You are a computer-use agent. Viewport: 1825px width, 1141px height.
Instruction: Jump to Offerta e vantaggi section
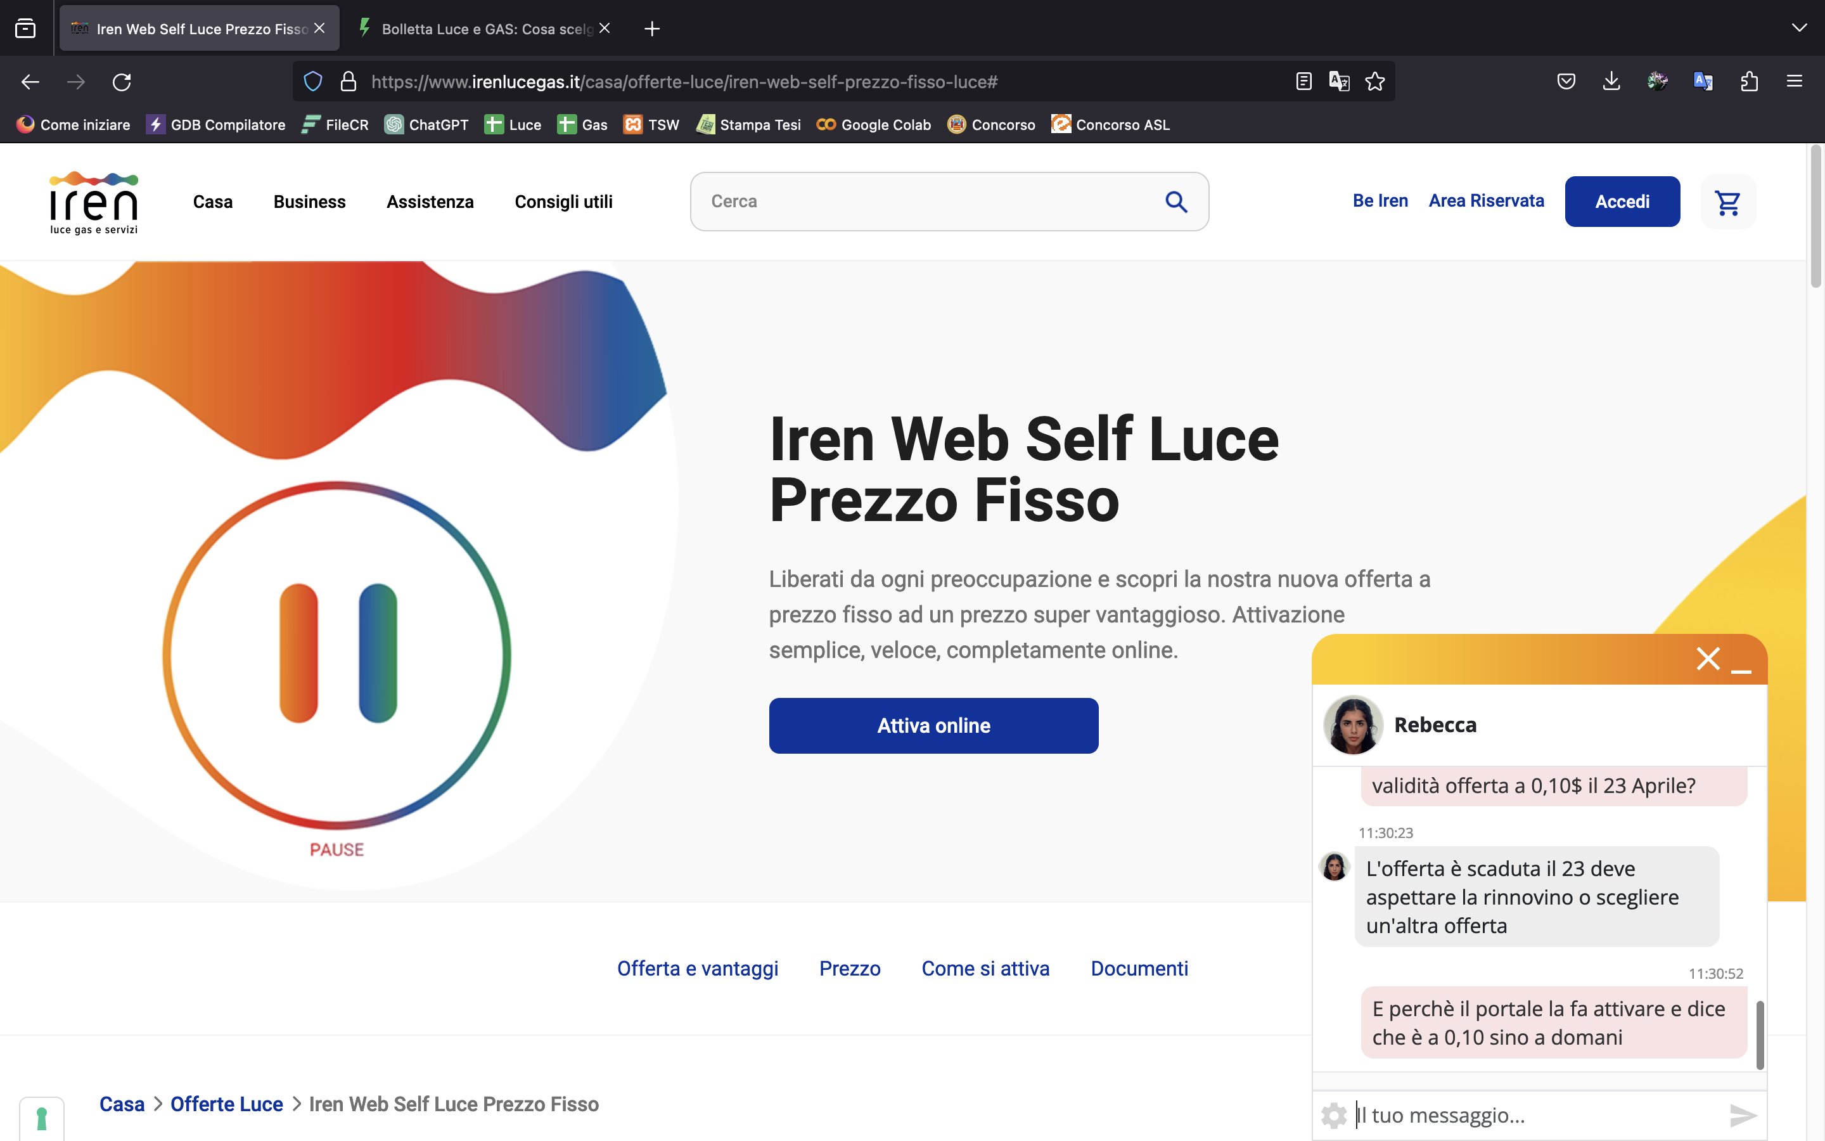tap(698, 968)
